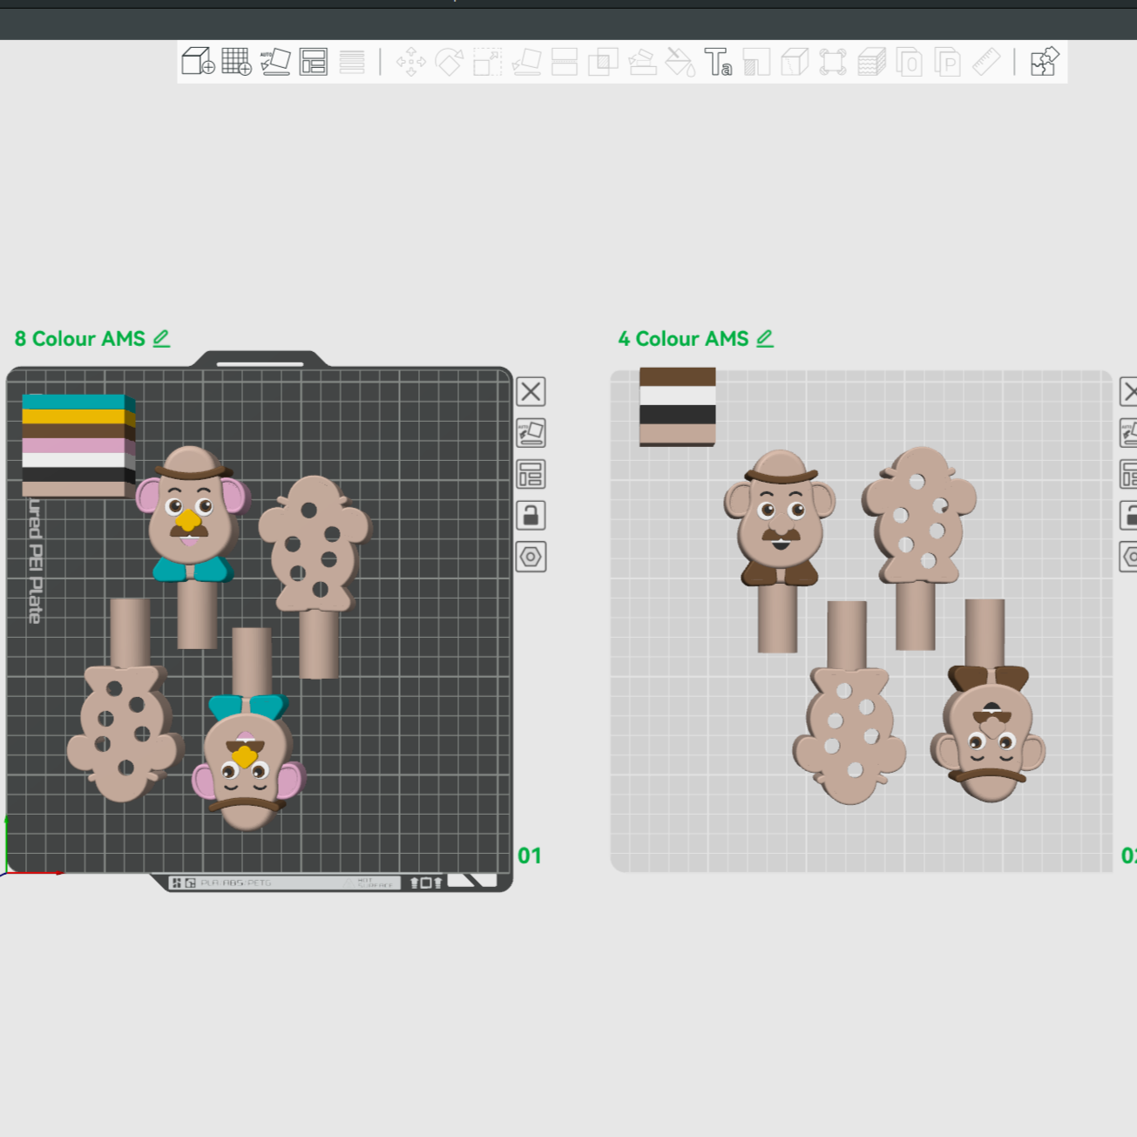Open the Mesh boolean tool

(603, 62)
